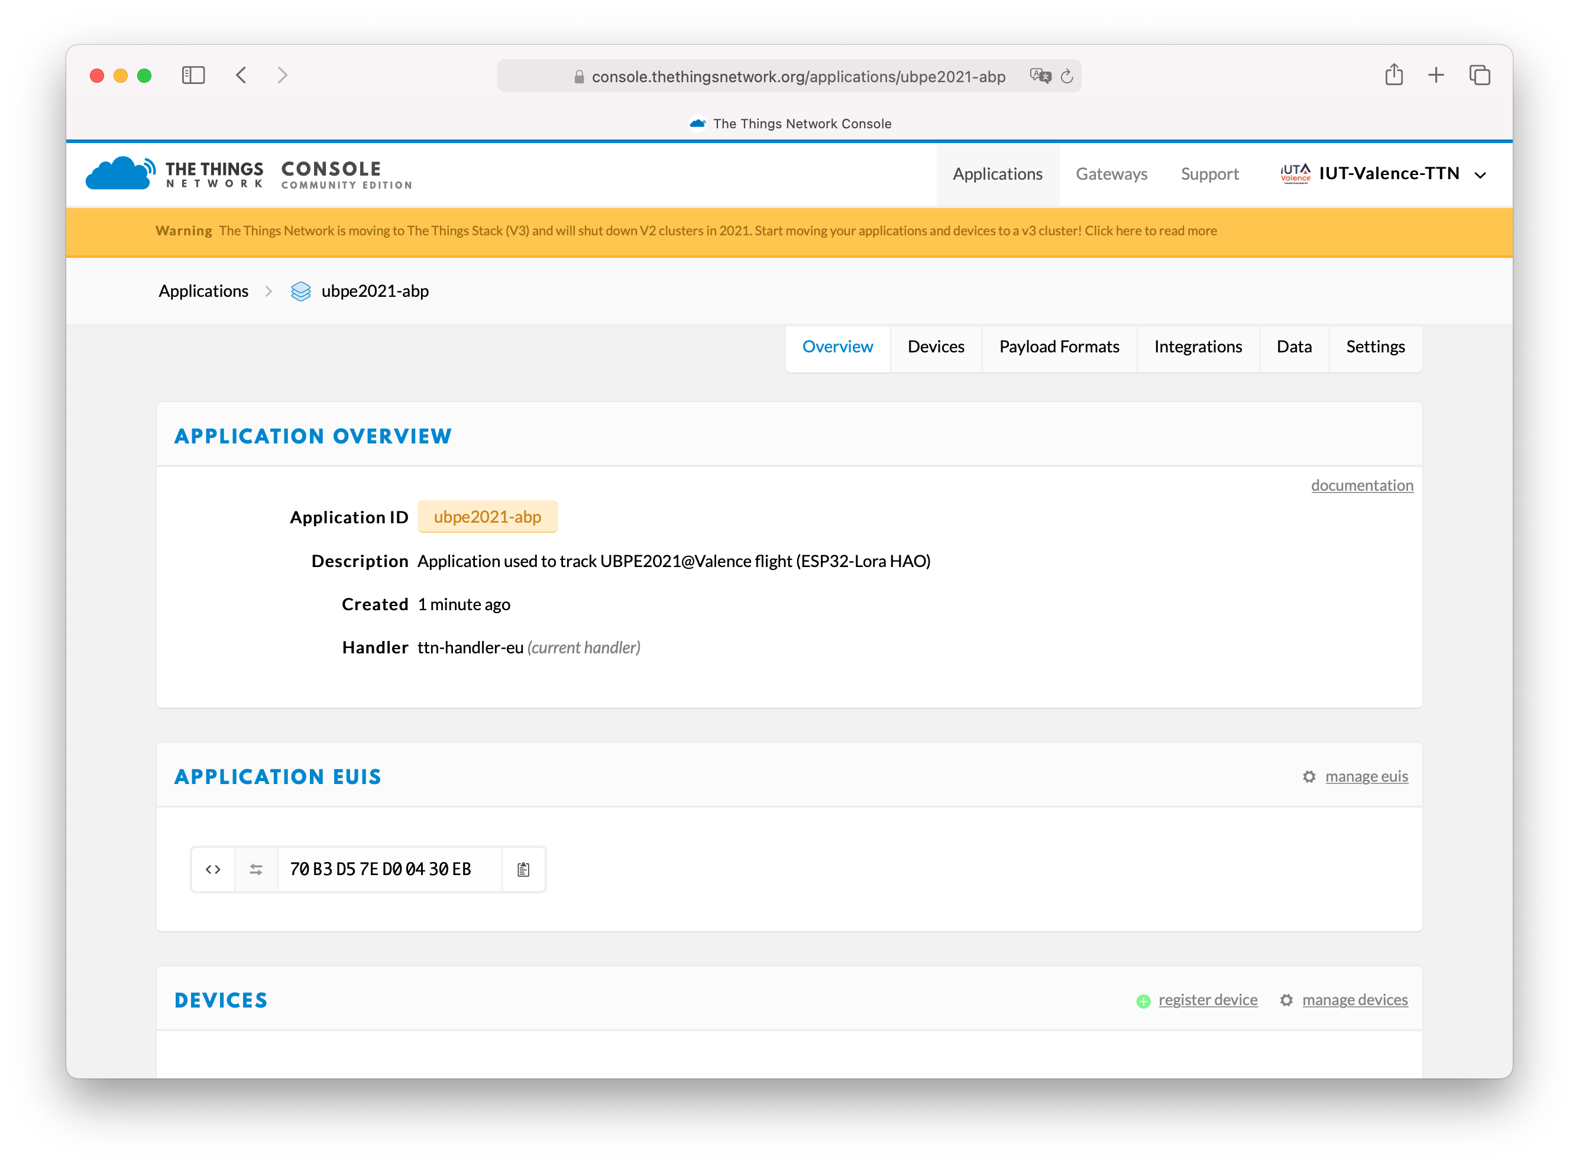Reload the page with the refresh icon
The height and width of the screenshot is (1166, 1579).
click(x=1066, y=76)
